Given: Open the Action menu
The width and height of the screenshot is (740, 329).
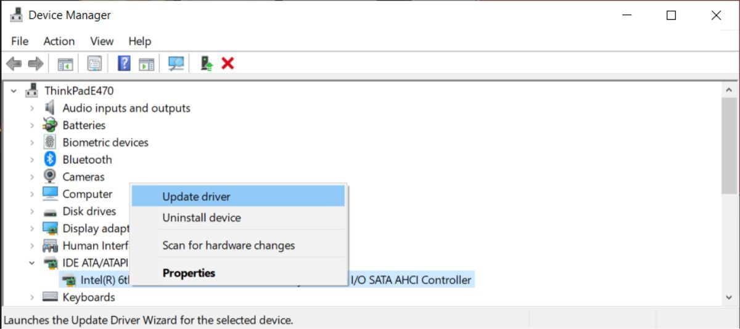Looking at the screenshot, I should point(59,41).
